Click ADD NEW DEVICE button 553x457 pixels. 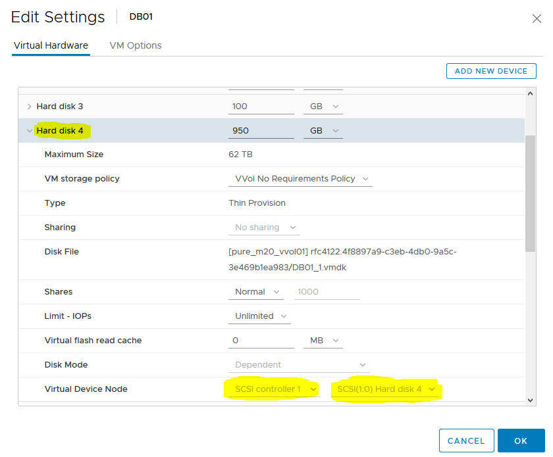click(491, 71)
